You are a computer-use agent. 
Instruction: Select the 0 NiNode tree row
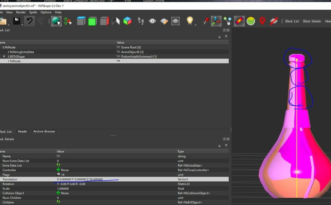point(114,47)
